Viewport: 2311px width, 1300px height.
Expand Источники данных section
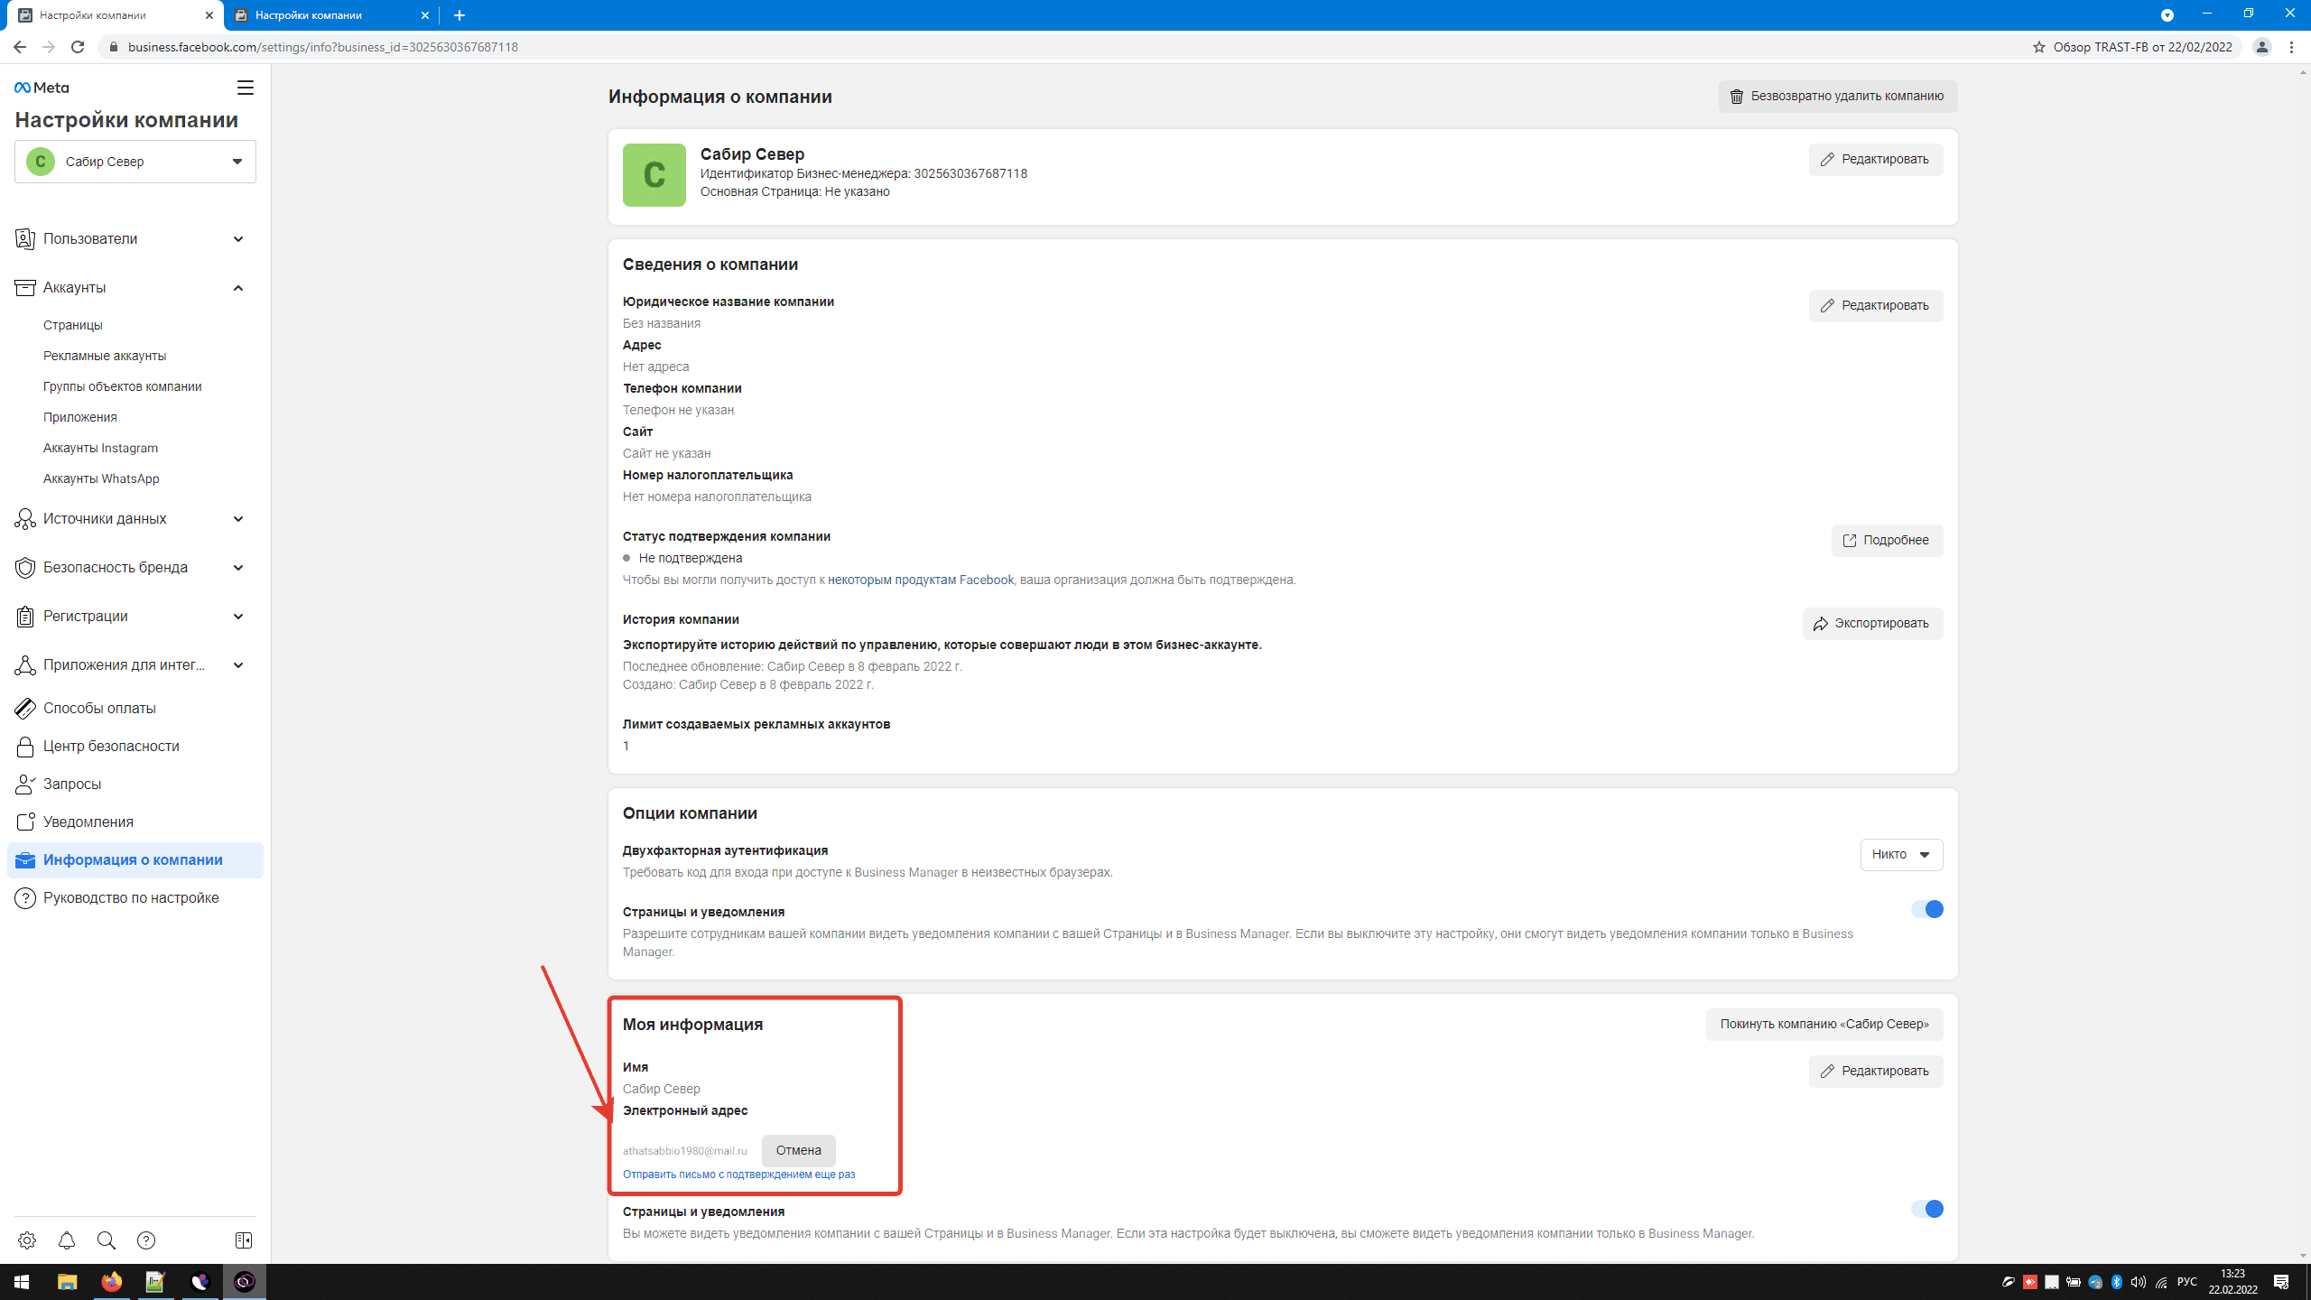135,519
